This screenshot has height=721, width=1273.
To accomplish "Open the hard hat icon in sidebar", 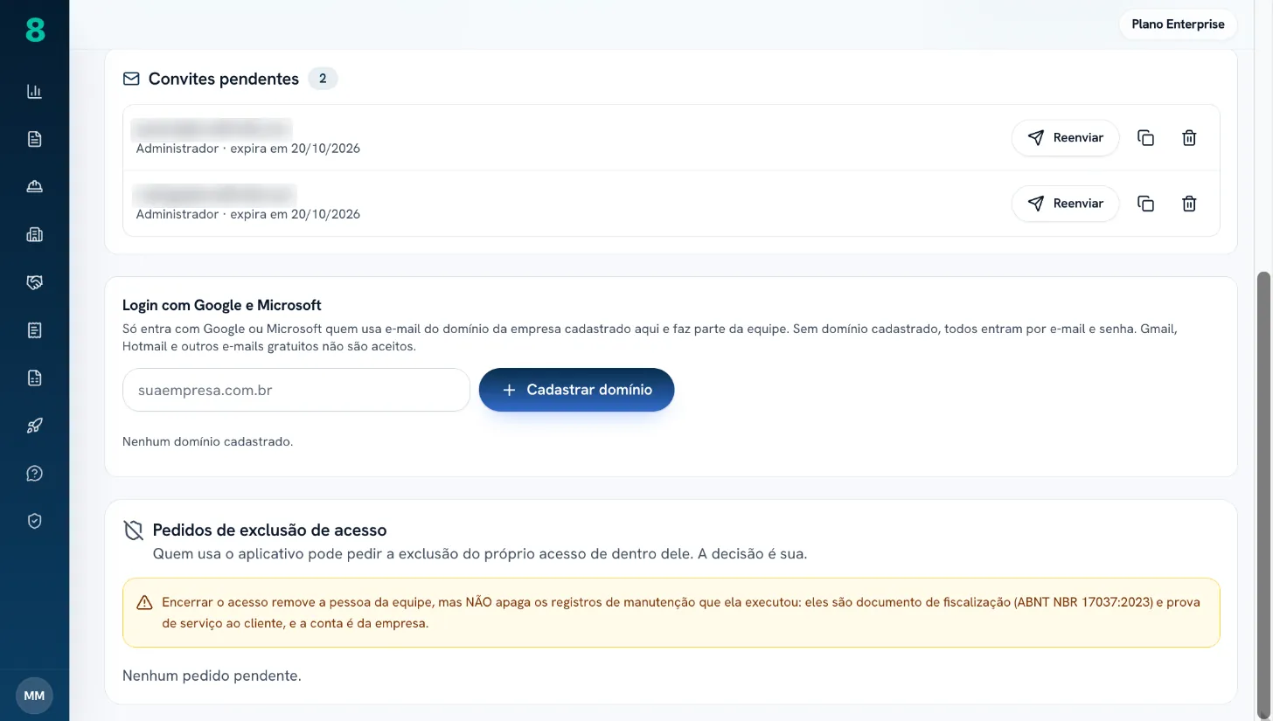I will 34,186.
